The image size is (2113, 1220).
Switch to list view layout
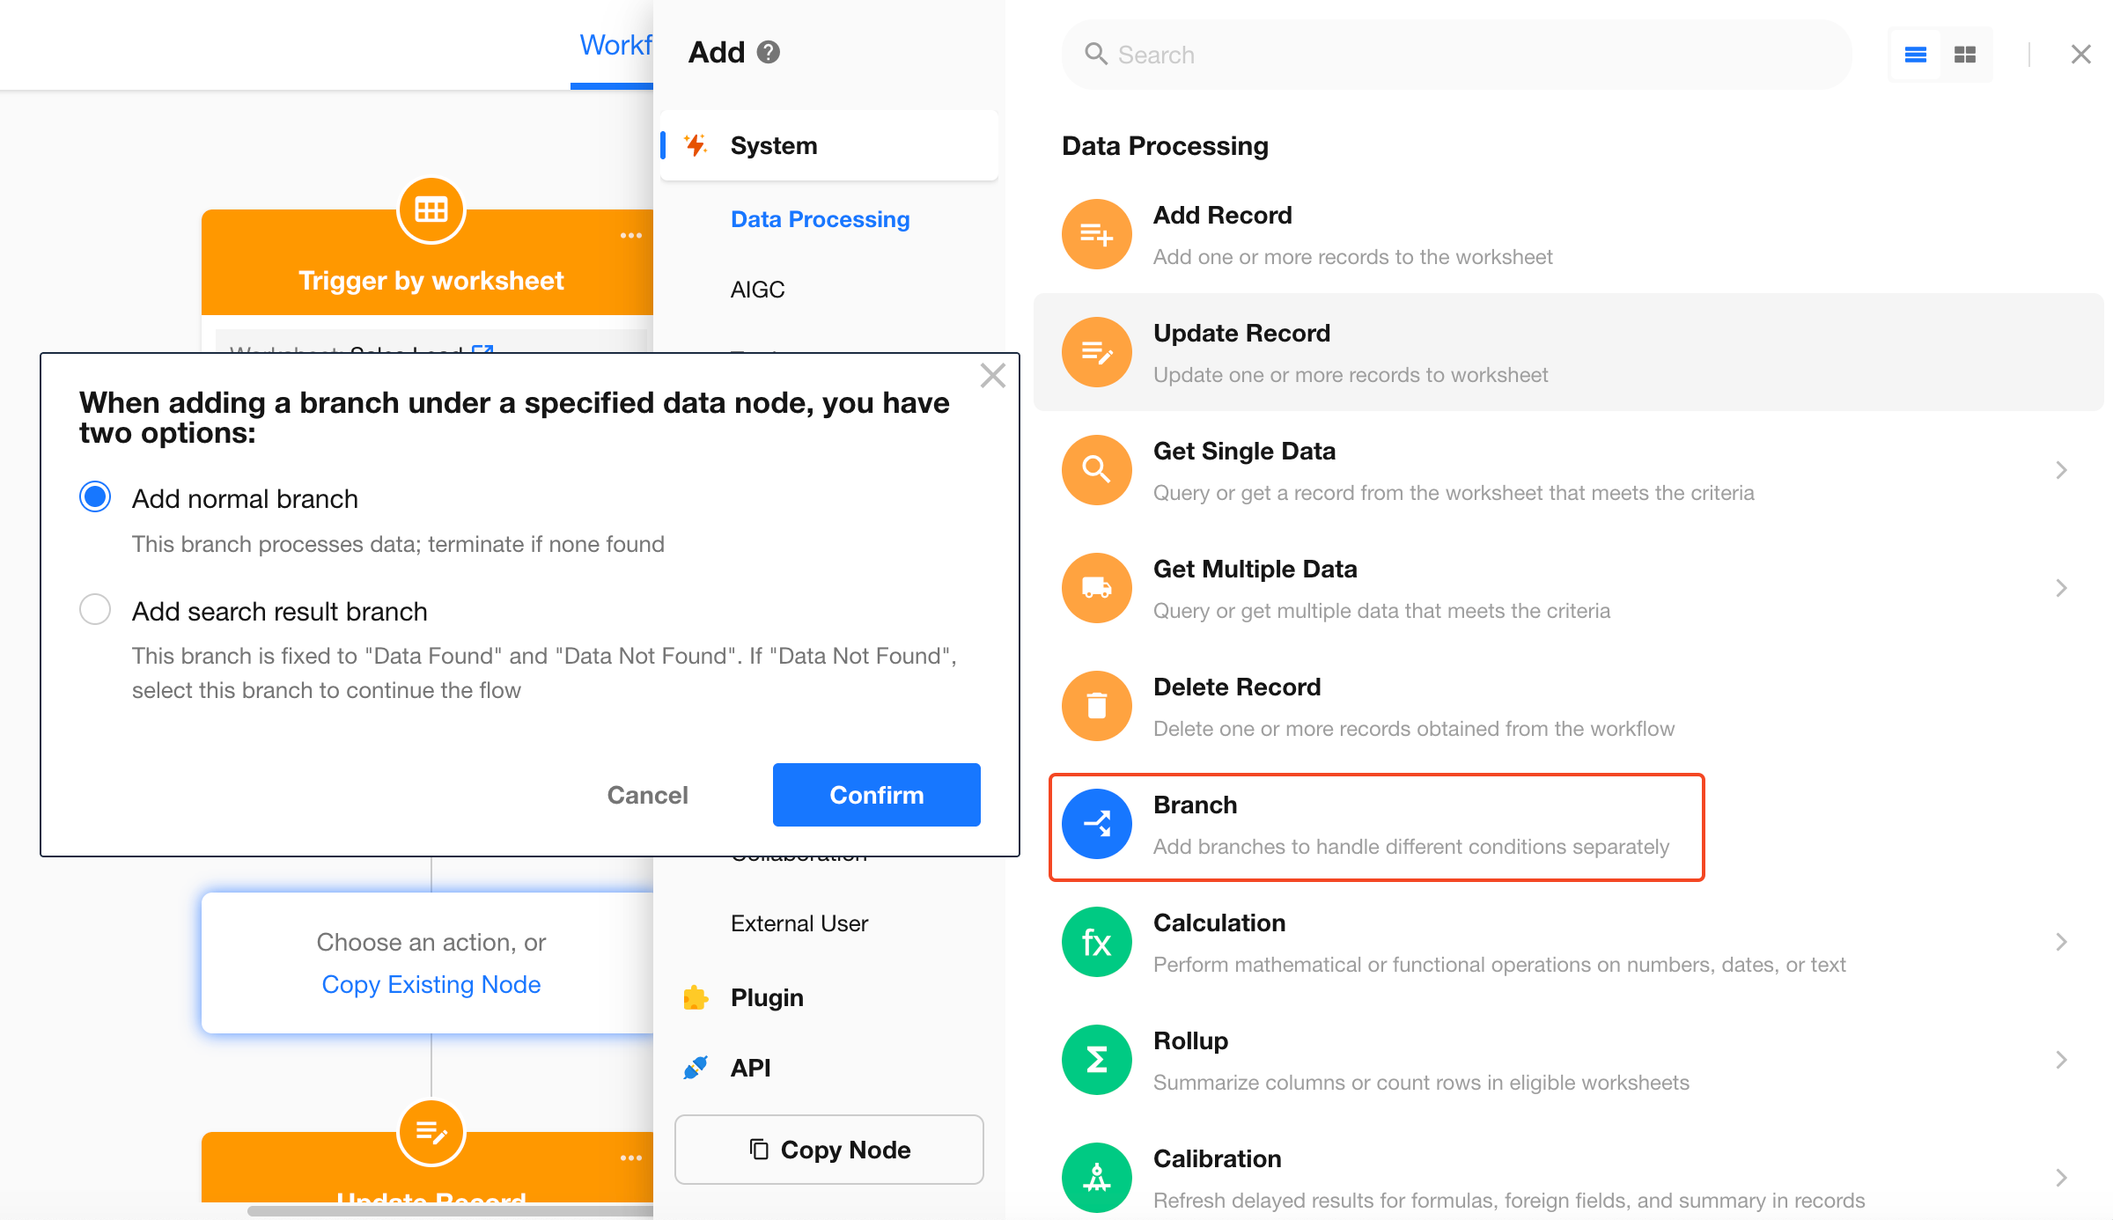coord(1915,55)
